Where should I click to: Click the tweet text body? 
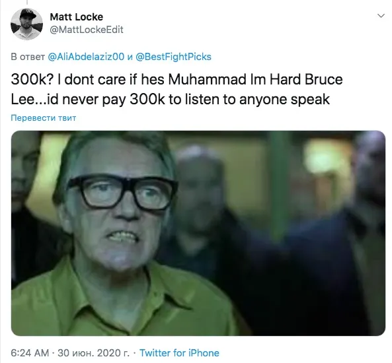click(x=176, y=89)
